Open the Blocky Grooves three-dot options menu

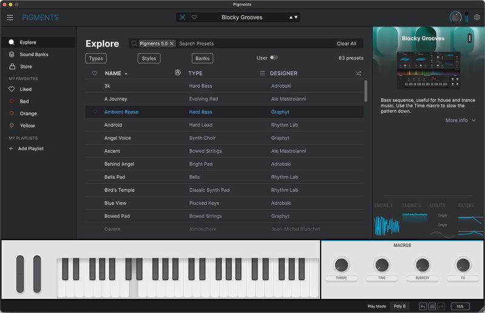click(x=469, y=38)
